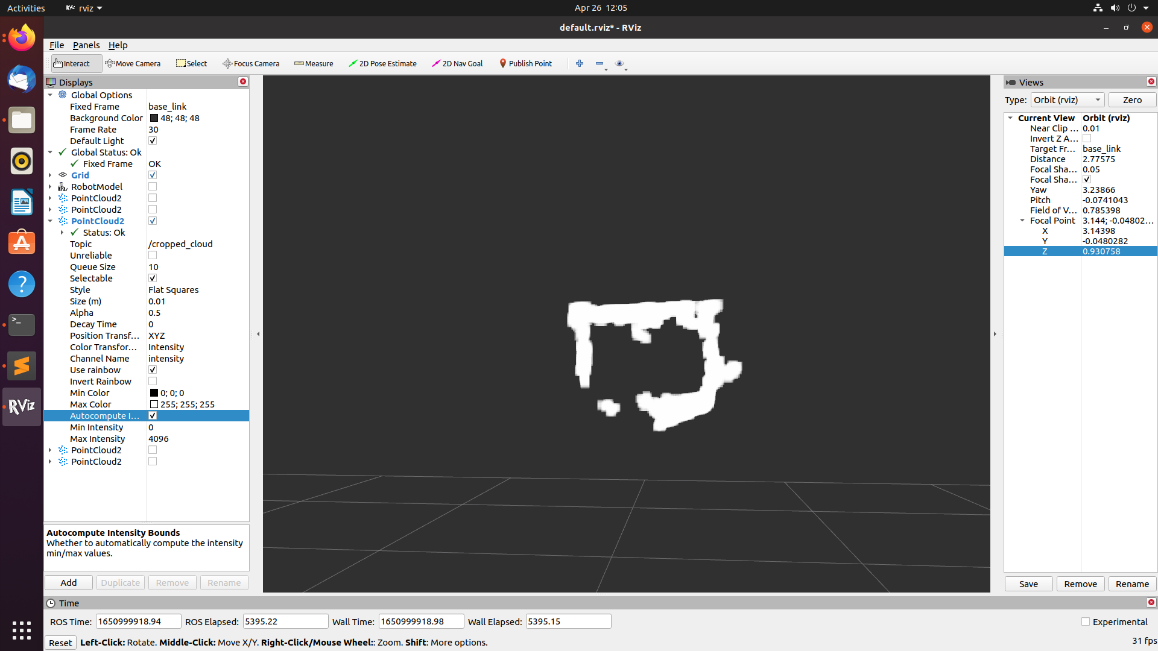Screen dimensions: 1158x651
Task: Click the Add display button
Action: tap(69, 583)
